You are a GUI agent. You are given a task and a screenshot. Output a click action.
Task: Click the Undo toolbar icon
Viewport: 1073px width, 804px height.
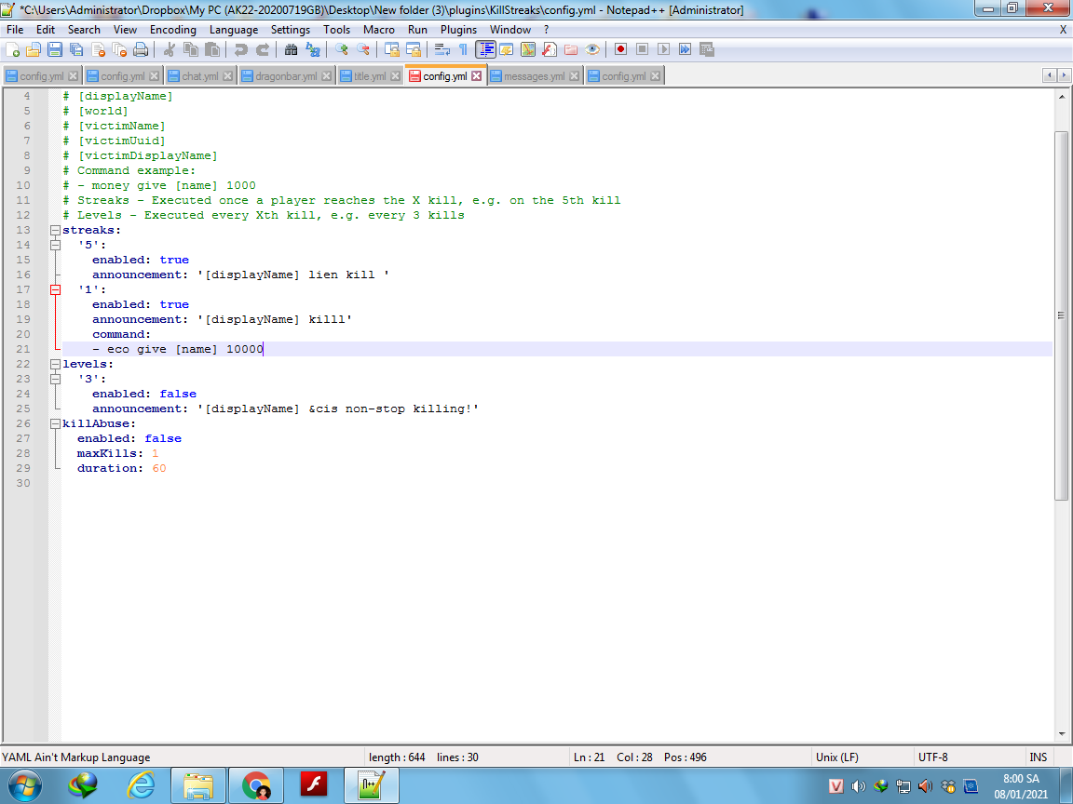[x=241, y=49]
